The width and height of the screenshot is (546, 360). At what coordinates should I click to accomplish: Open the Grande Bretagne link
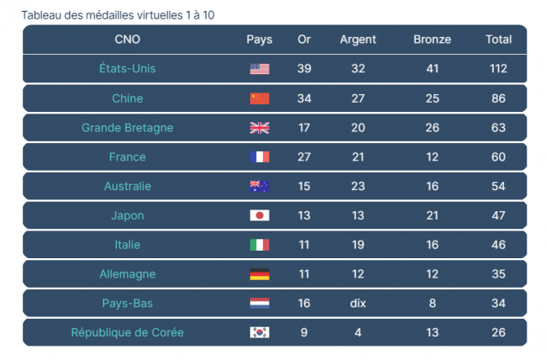tap(128, 128)
